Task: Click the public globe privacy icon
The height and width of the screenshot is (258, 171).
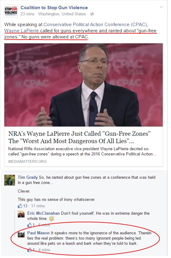Action: 92,14
